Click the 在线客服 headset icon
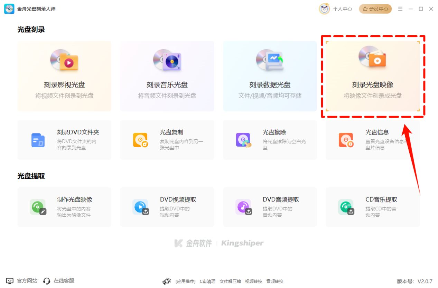This screenshot has width=438, height=288. pyautogui.click(x=47, y=281)
